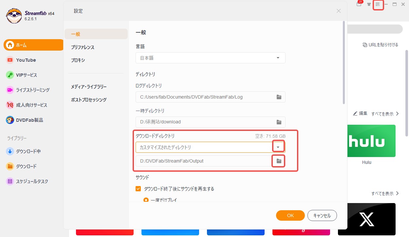Click the hamburger menu icon at top right
409x237 pixels.
click(x=378, y=5)
